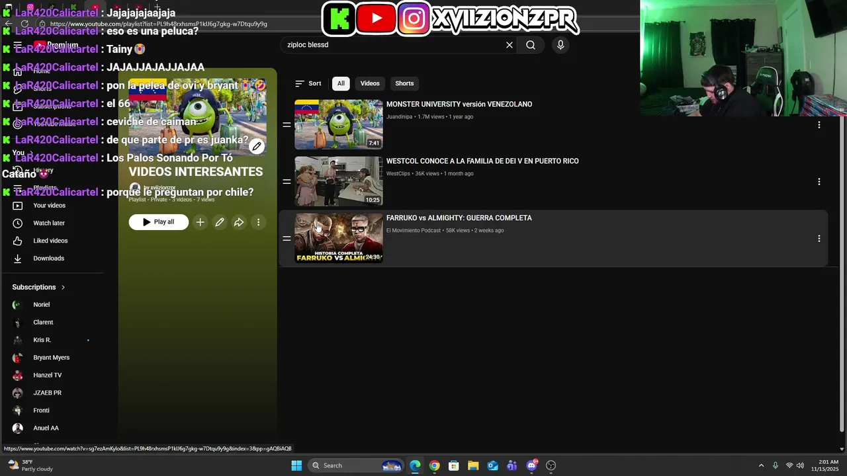Grab reorder handle of WESTCOL row
This screenshot has height=476, width=847.
(x=287, y=181)
